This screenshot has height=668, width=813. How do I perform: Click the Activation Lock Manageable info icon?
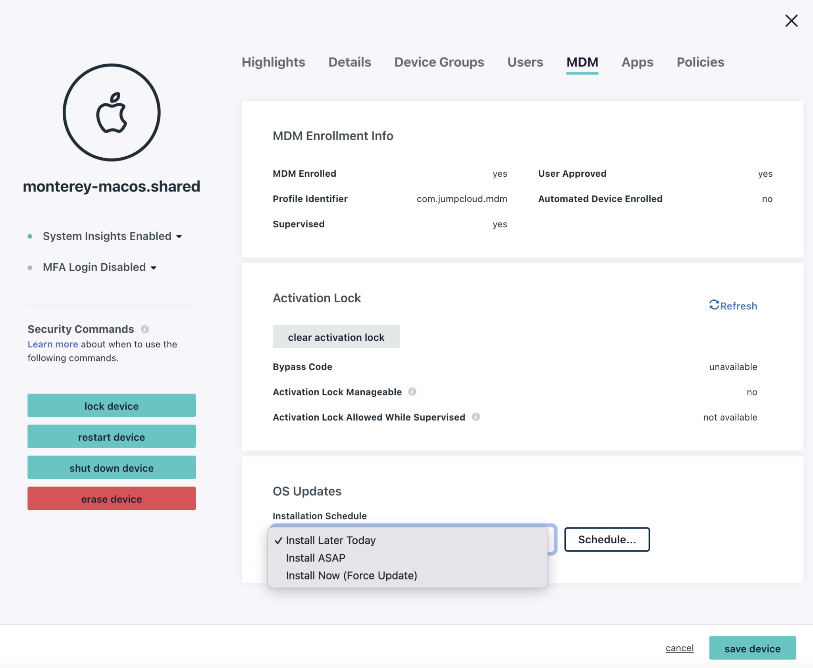412,392
